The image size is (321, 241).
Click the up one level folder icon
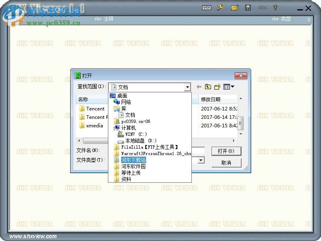point(208,87)
